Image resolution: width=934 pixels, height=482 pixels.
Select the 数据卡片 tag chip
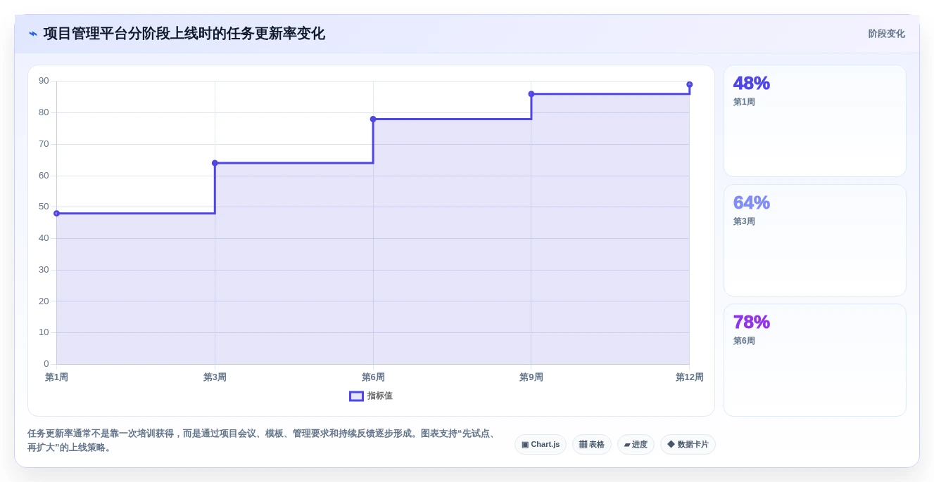point(688,445)
